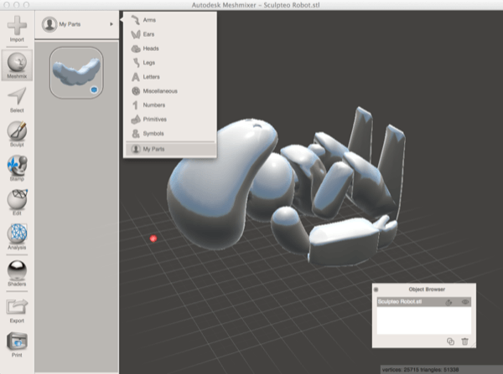The width and height of the screenshot is (503, 374).
Task: Close the Object Browser panel
Action: [x=376, y=289]
